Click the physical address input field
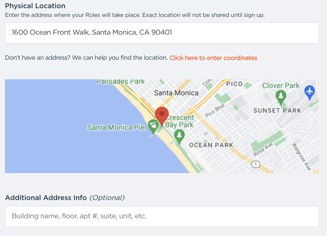This screenshot has height=236, width=327. tap(162, 33)
